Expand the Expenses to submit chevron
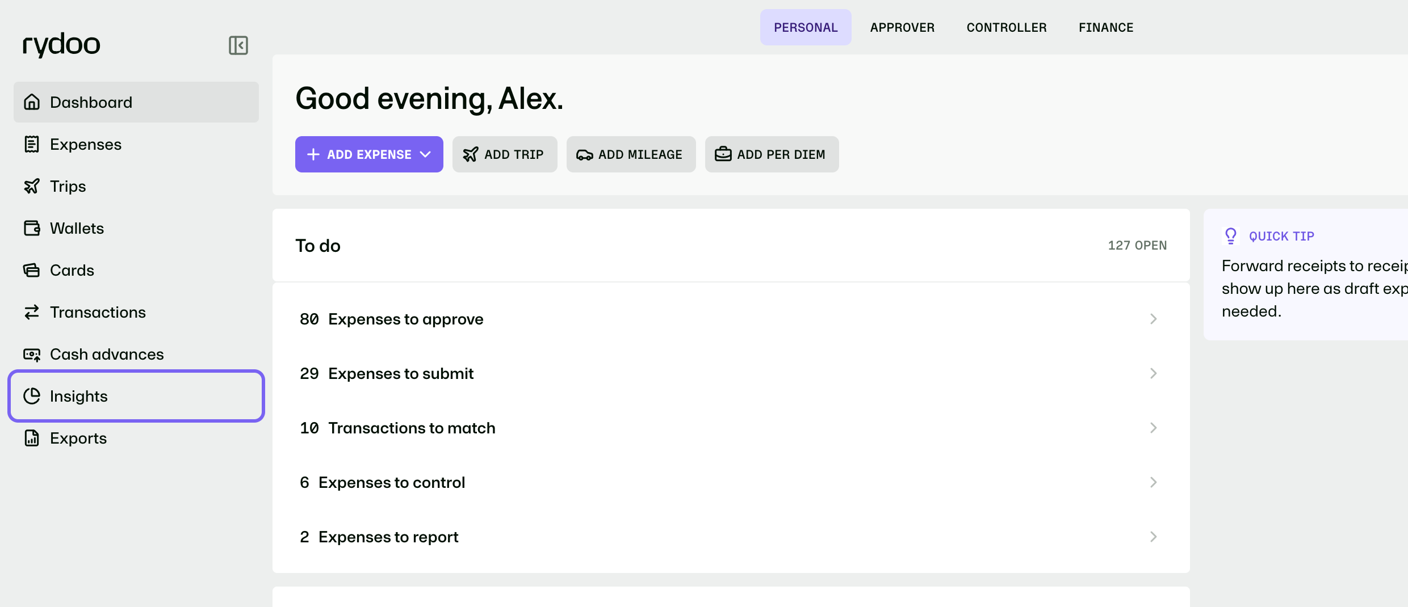The width and height of the screenshot is (1408, 607). pos(1154,373)
